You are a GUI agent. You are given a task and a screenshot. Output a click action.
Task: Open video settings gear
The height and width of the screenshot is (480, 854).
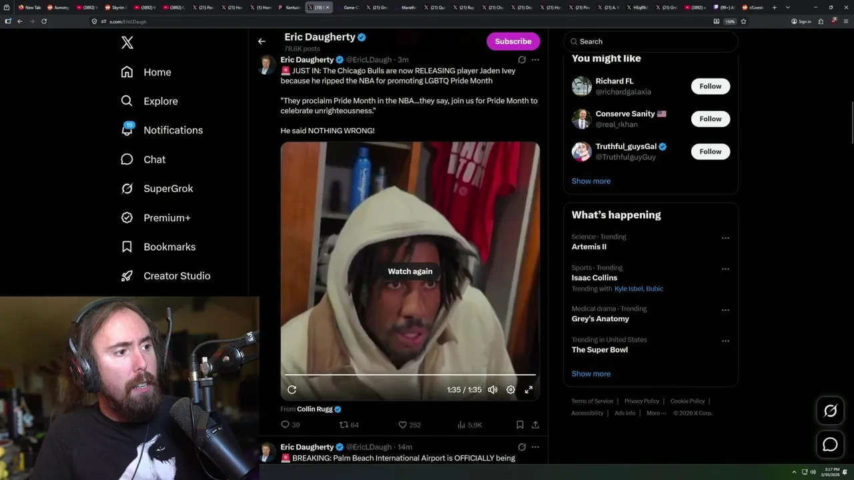(x=510, y=389)
